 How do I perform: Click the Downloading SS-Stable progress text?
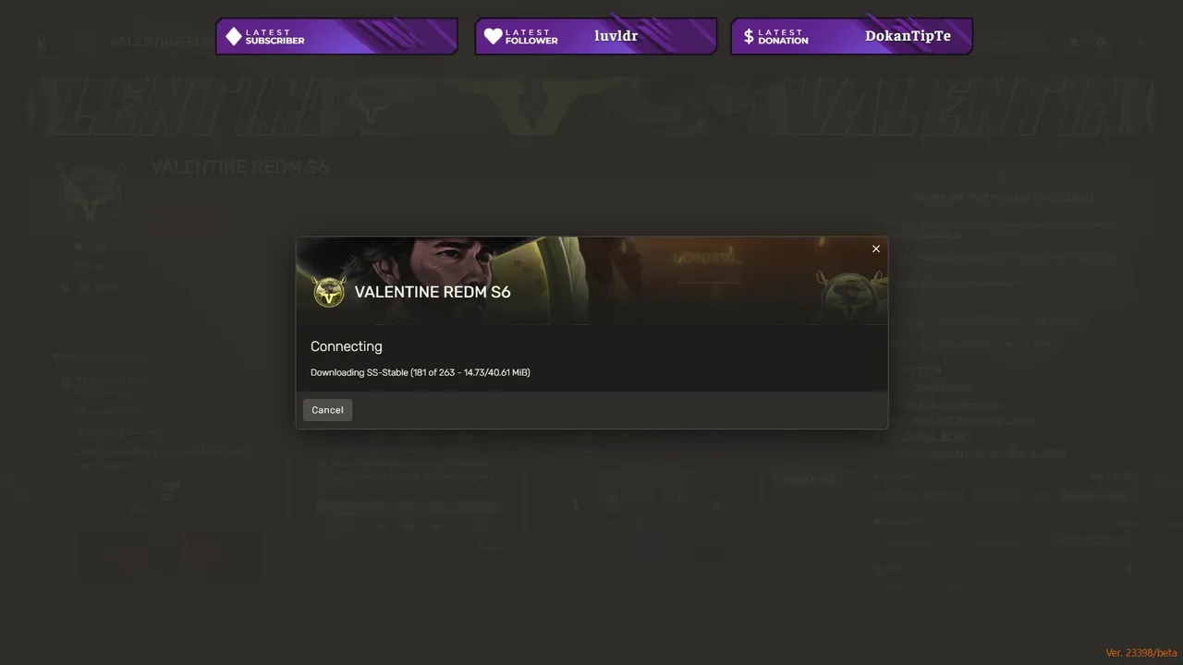pos(421,372)
